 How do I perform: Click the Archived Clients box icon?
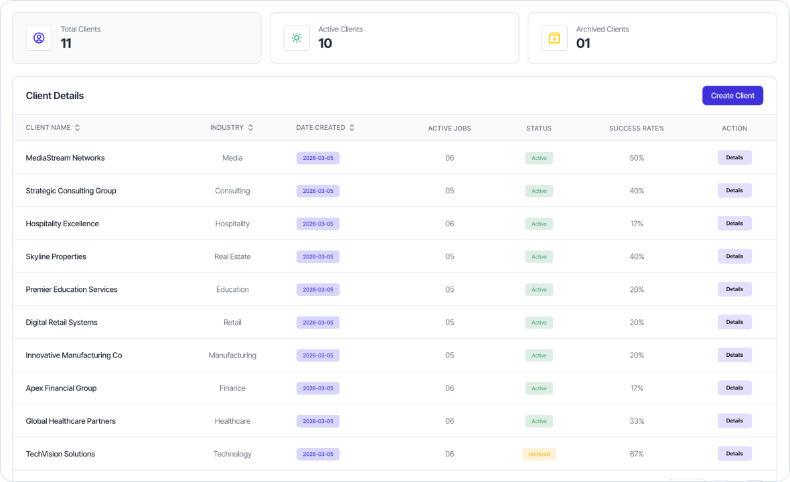coord(554,38)
